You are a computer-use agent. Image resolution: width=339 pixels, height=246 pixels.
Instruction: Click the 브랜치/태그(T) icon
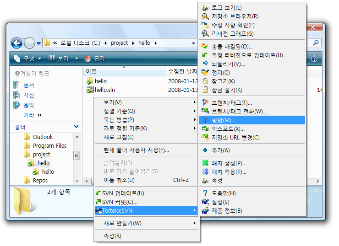pyautogui.click(x=205, y=103)
